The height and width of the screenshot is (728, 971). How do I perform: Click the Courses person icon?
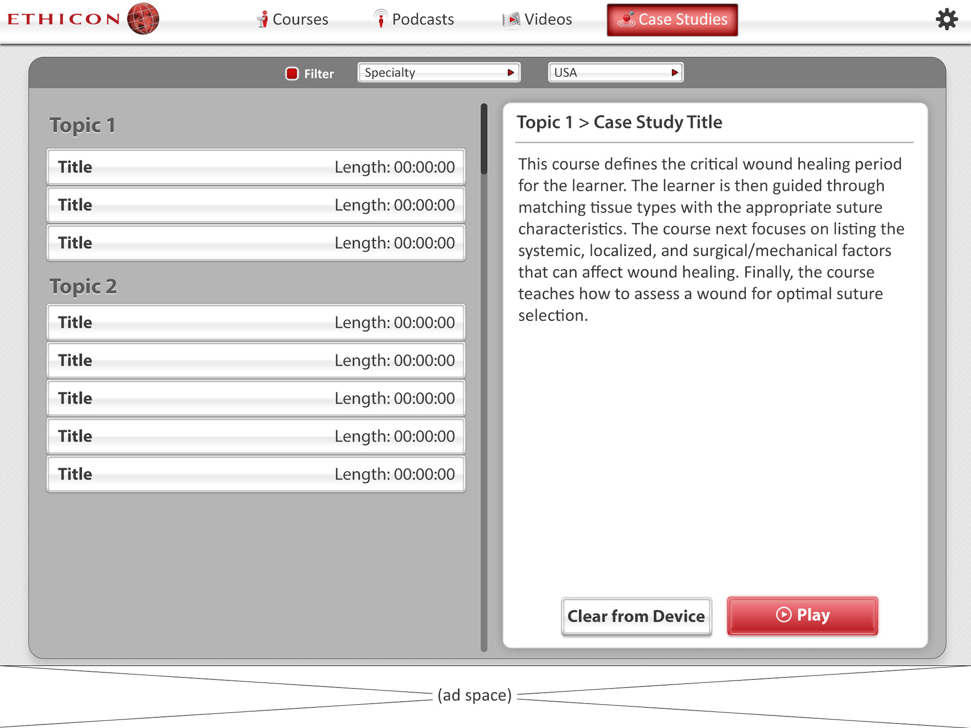tap(262, 19)
